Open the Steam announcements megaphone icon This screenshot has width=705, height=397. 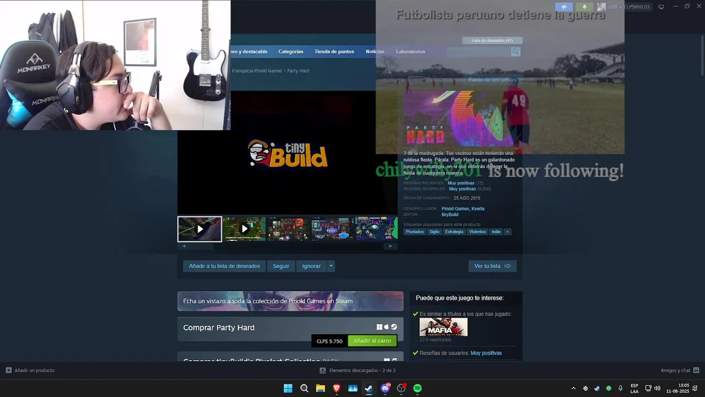click(x=564, y=7)
